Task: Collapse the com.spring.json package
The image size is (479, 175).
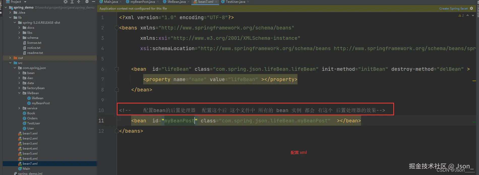Action: [15, 68]
